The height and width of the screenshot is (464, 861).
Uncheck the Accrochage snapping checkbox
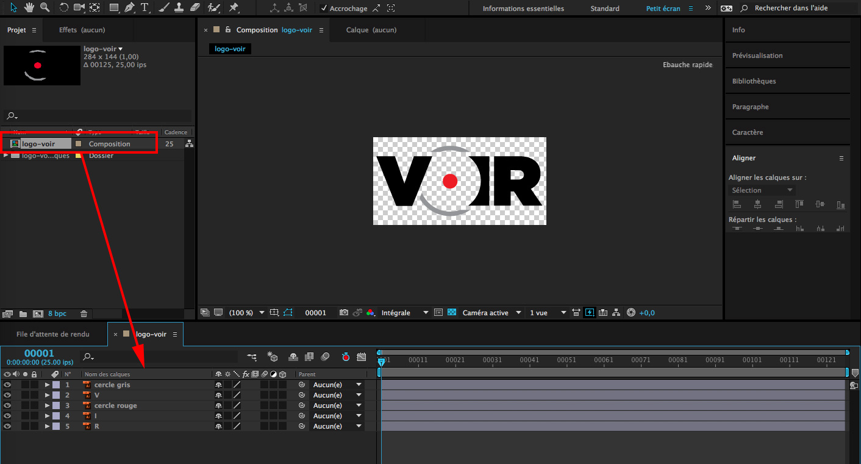(324, 9)
